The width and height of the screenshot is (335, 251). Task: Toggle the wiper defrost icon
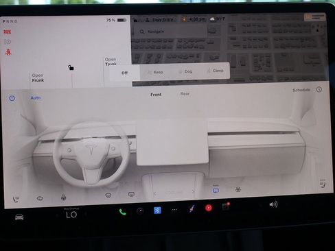[x=40, y=198]
